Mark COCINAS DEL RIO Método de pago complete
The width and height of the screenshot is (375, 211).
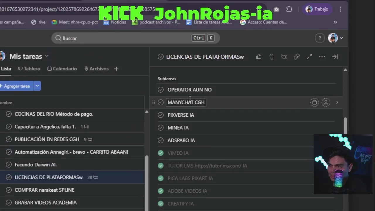[9, 114]
